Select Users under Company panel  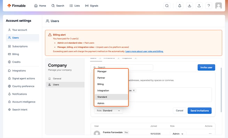[65, 85]
